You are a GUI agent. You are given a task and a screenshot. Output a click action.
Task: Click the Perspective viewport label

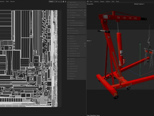[x=90, y=4]
